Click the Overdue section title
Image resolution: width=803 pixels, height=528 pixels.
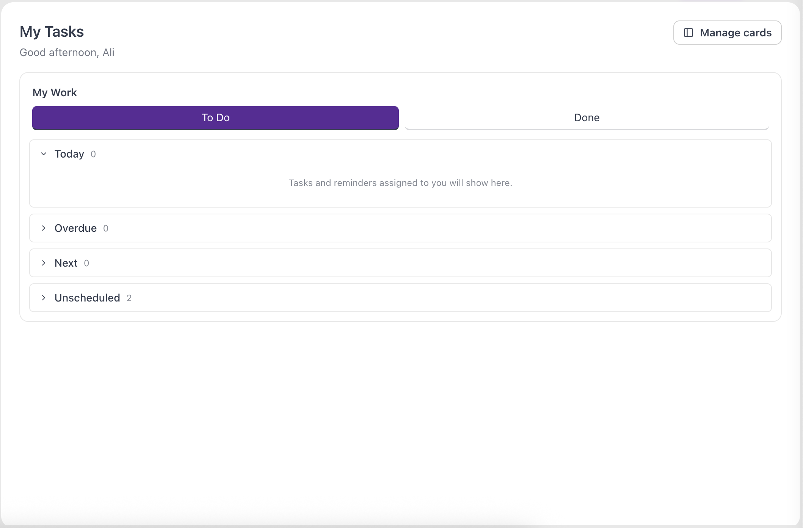pyautogui.click(x=75, y=228)
